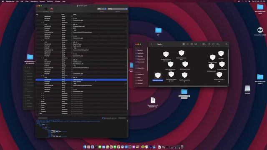
Task: Open the Window menu
Action: [58, 1]
